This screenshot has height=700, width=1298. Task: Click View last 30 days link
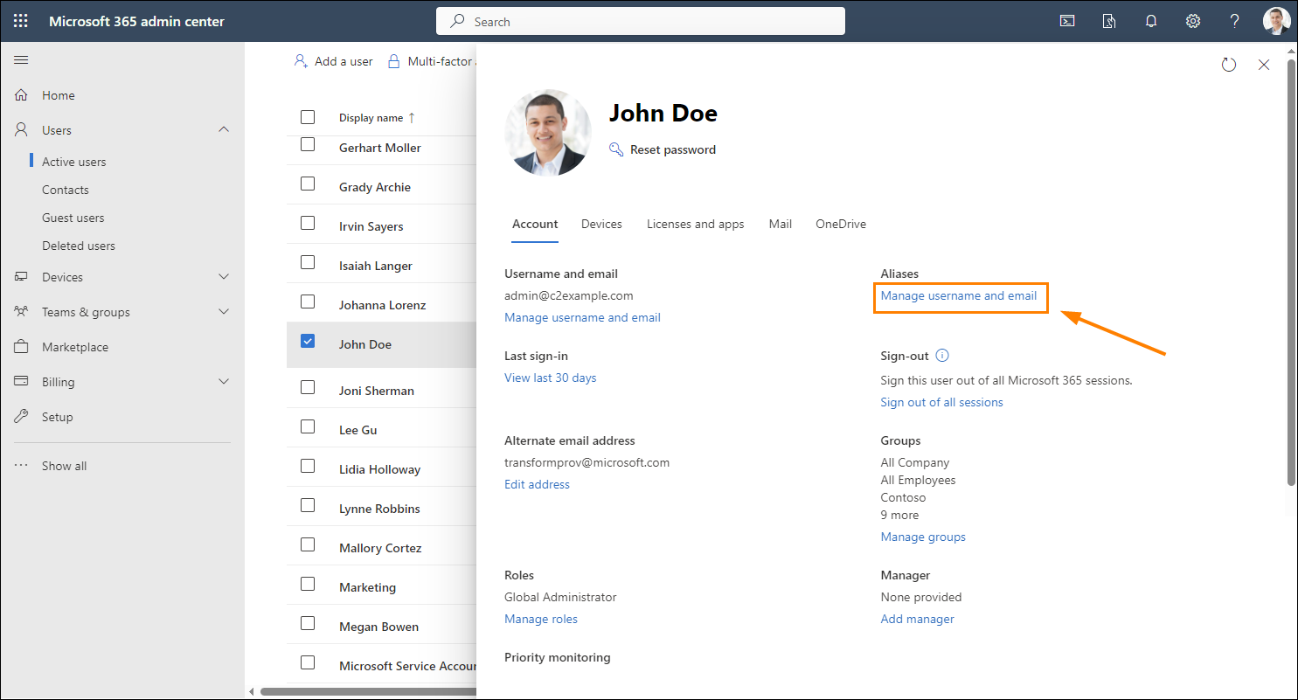(x=551, y=378)
